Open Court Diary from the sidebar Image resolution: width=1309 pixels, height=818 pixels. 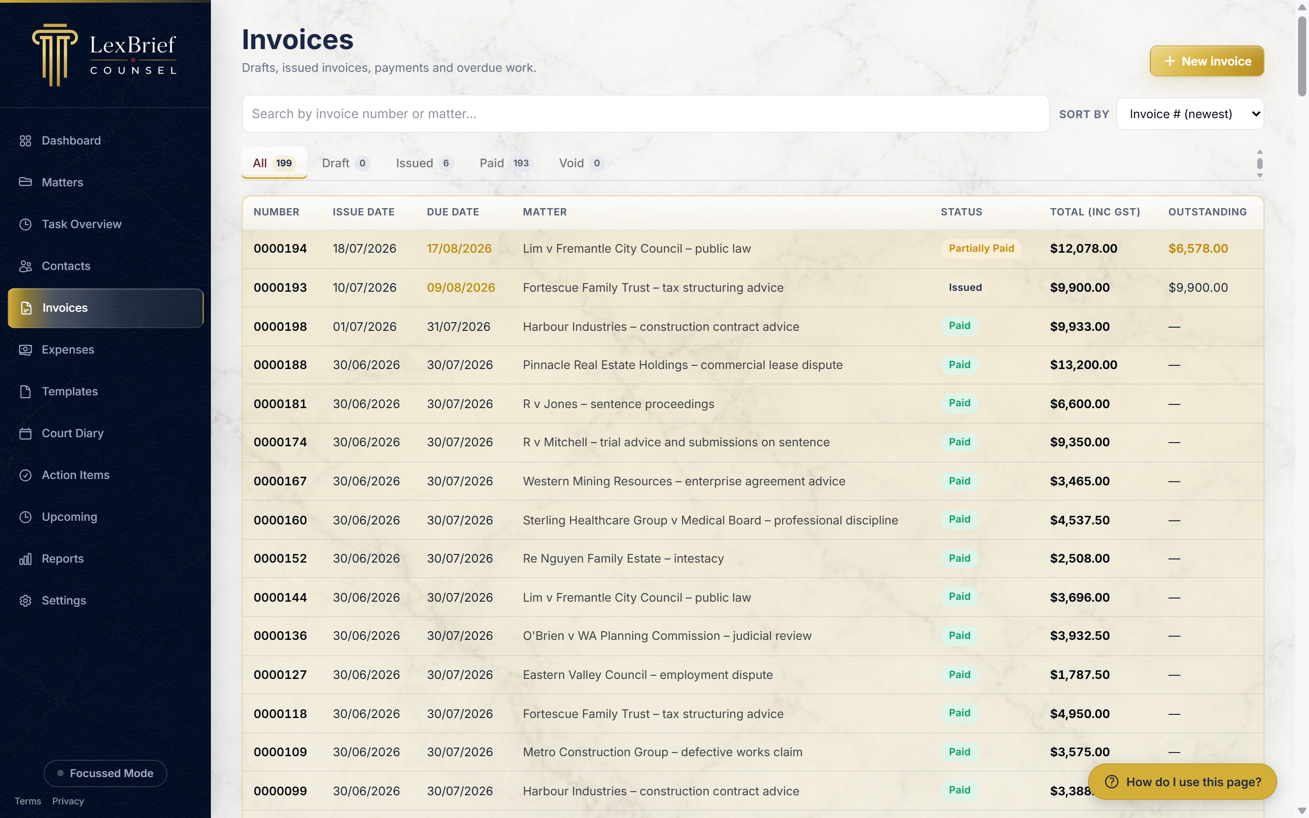105,434
